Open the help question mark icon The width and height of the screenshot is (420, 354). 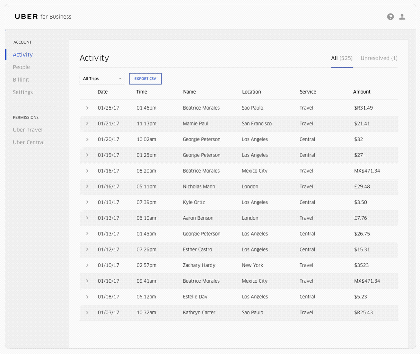390,17
